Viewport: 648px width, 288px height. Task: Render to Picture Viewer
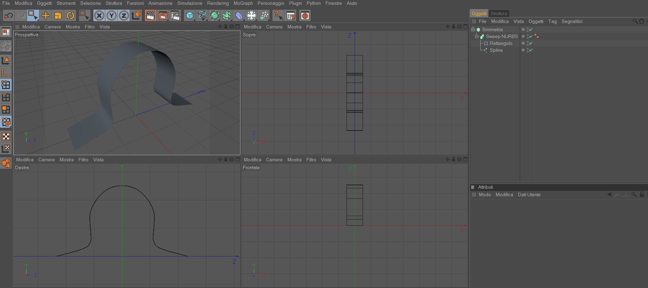point(163,15)
